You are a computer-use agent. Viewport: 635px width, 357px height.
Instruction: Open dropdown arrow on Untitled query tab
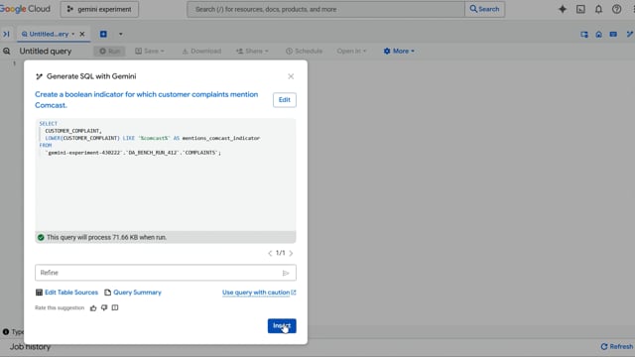click(x=73, y=34)
